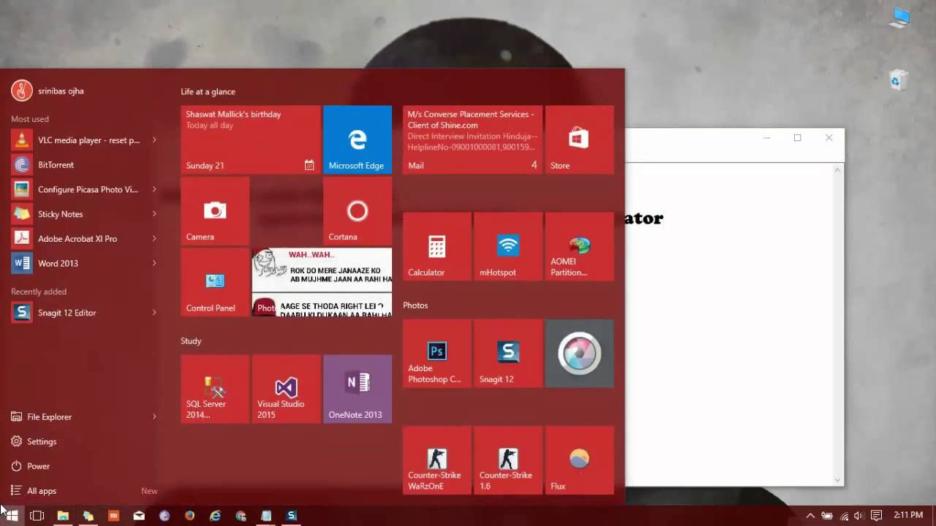
Task: Show hidden system tray icons chevron
Action: click(x=810, y=516)
